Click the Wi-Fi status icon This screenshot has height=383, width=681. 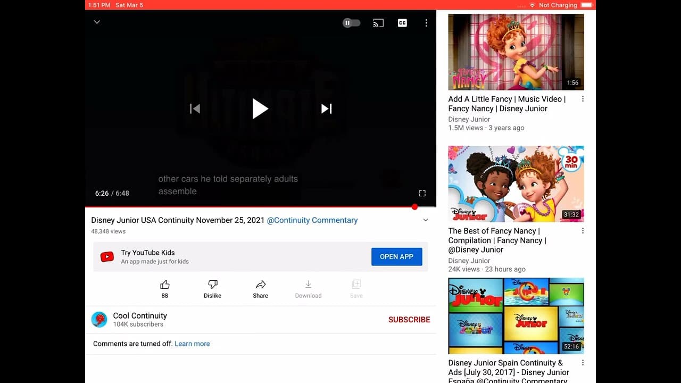click(x=532, y=5)
